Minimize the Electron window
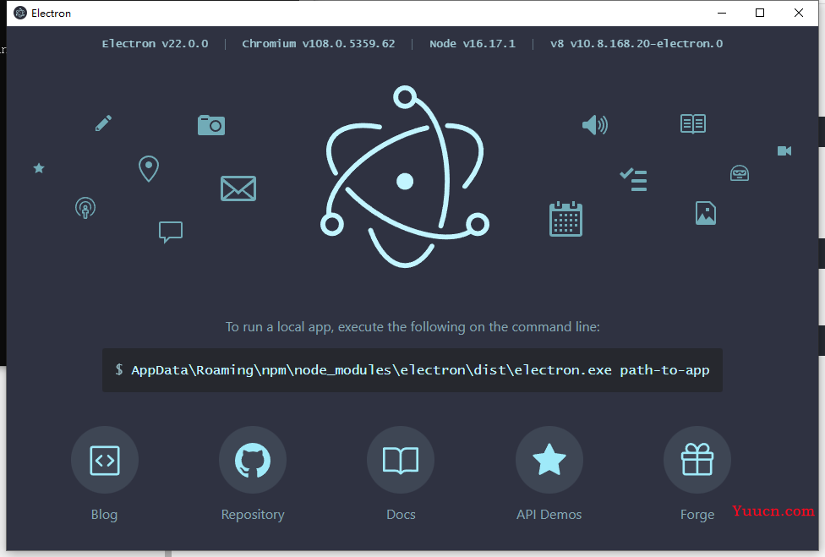 coord(722,14)
